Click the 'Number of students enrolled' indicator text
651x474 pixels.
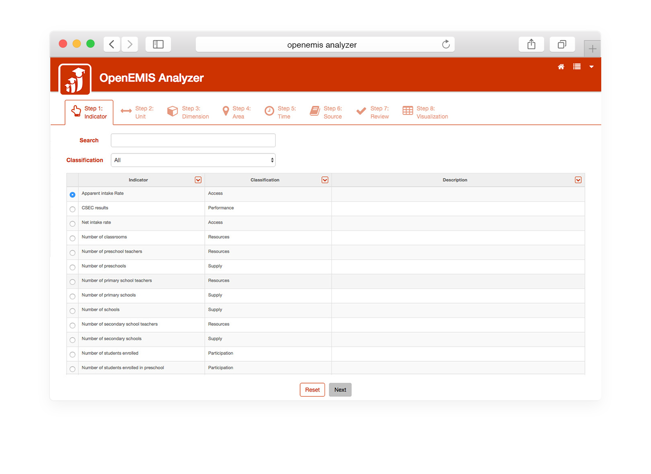[110, 353]
